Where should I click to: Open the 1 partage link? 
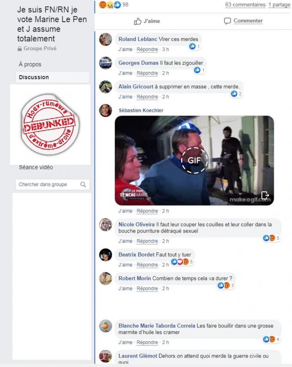(279, 5)
